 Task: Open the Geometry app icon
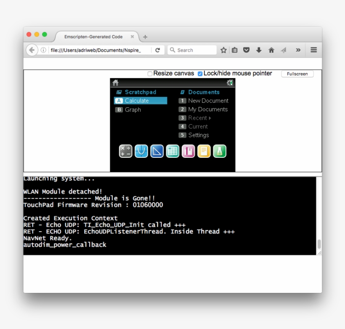157,151
